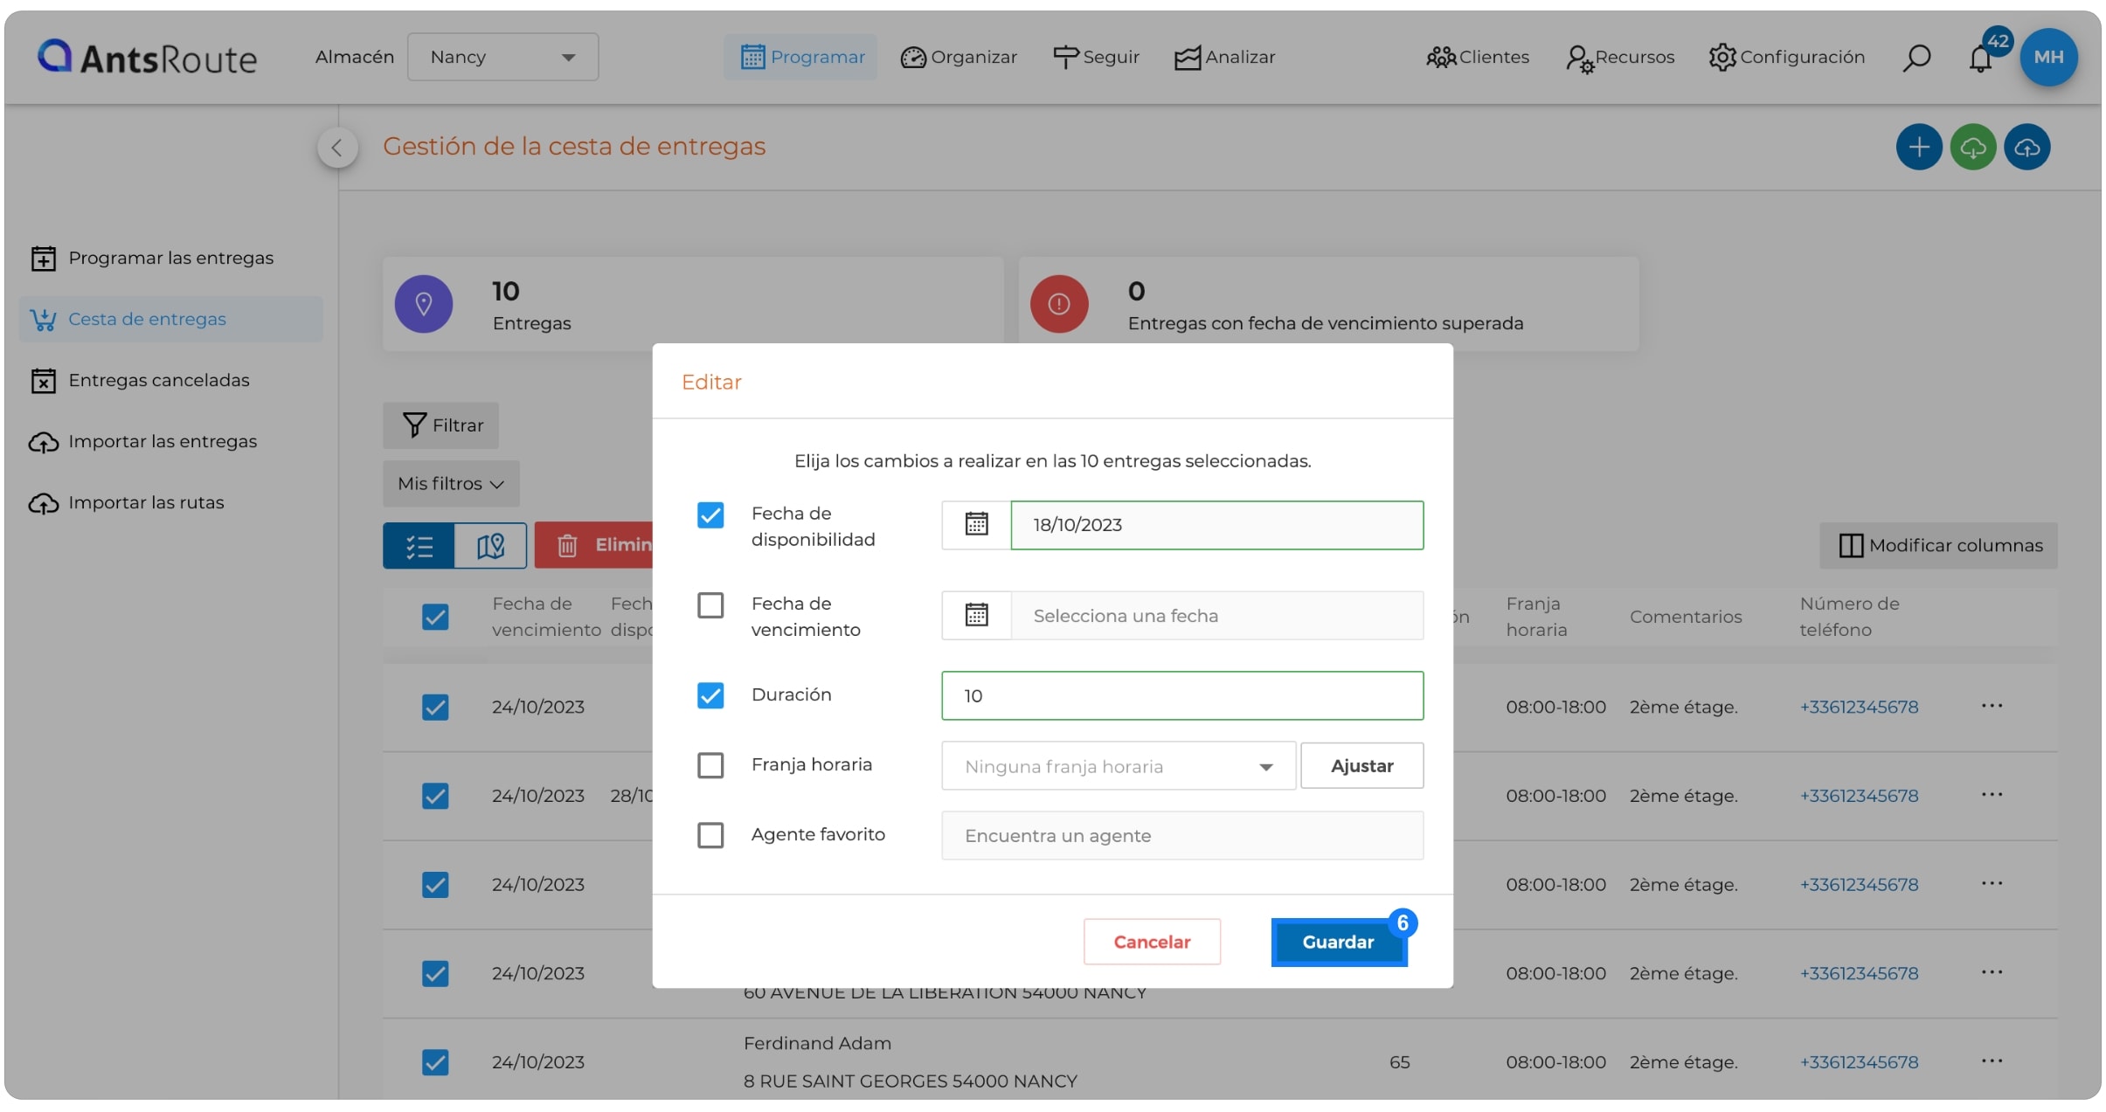Open the Analizar tab

coord(1224,58)
